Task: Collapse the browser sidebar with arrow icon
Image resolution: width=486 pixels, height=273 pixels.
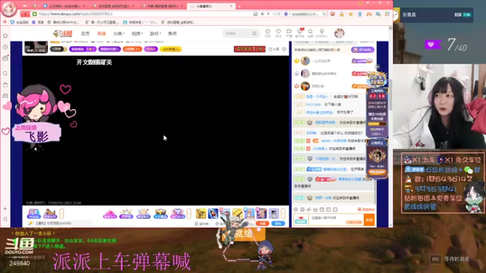Action: pos(5,219)
